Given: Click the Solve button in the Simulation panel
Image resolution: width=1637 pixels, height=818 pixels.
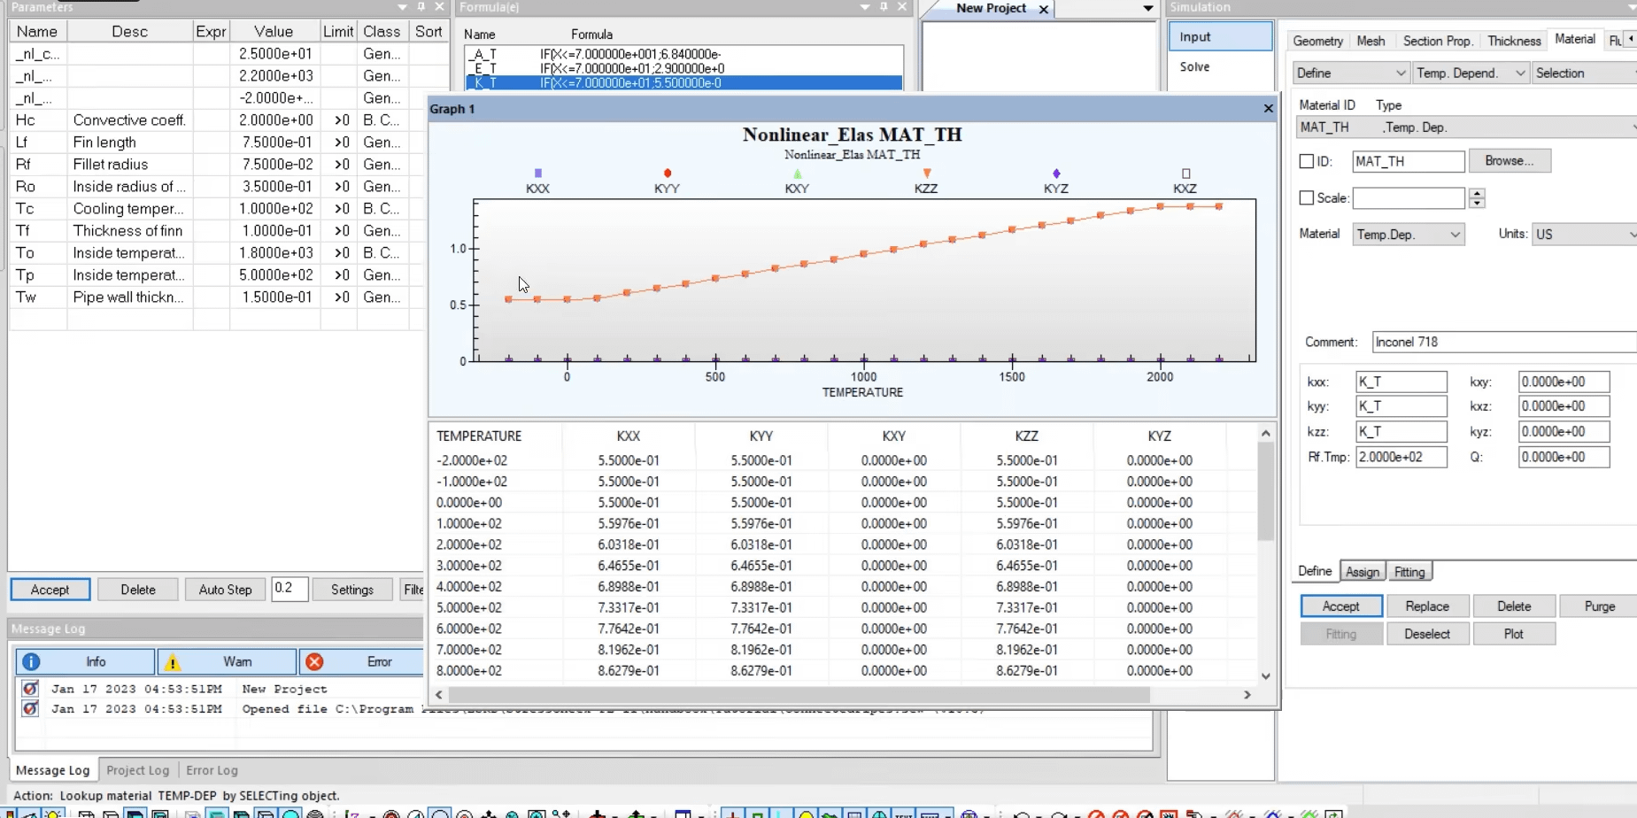Looking at the screenshot, I should [x=1195, y=66].
